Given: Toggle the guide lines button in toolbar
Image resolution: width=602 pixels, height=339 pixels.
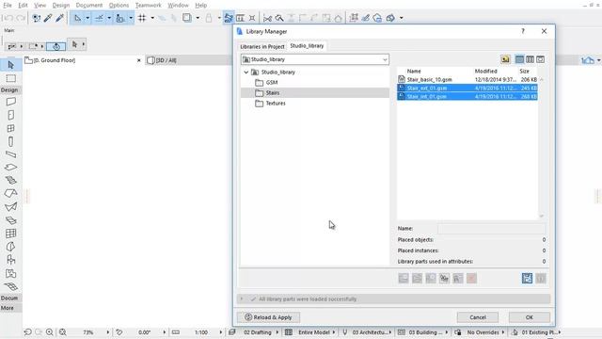Looking at the screenshot, I should tap(77, 18).
